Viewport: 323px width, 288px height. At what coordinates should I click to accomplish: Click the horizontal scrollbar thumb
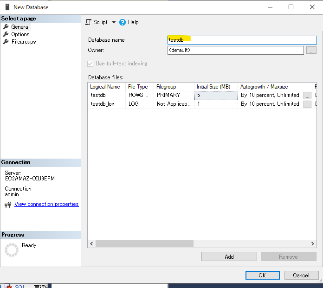coord(144,244)
